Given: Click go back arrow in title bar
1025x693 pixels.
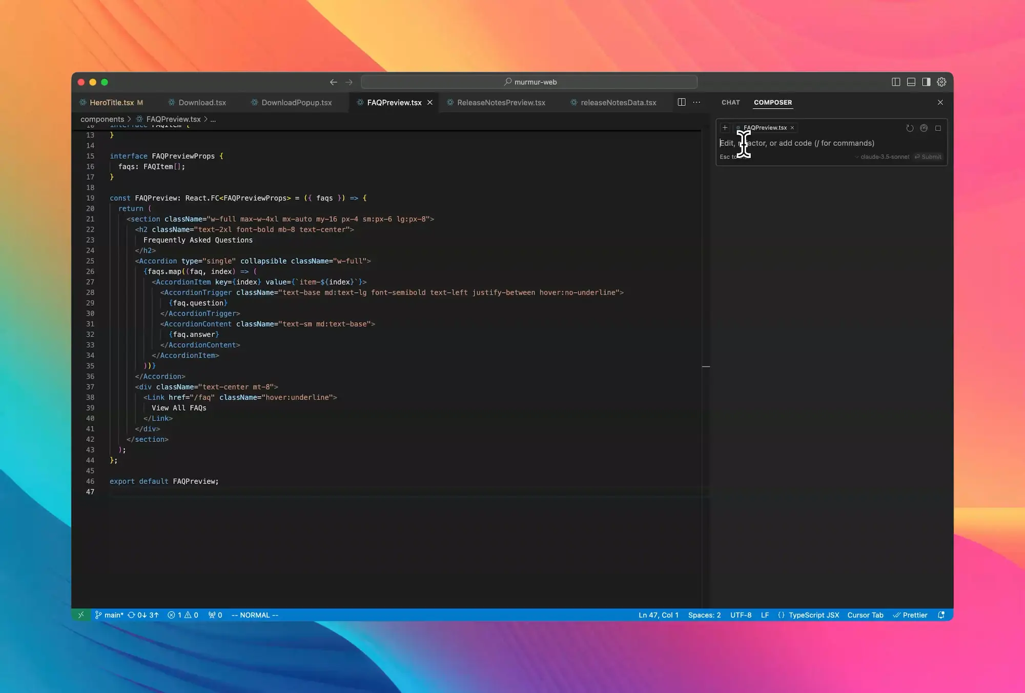Looking at the screenshot, I should (x=334, y=82).
